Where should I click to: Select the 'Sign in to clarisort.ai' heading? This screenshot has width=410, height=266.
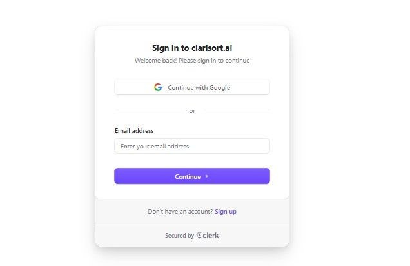click(192, 48)
